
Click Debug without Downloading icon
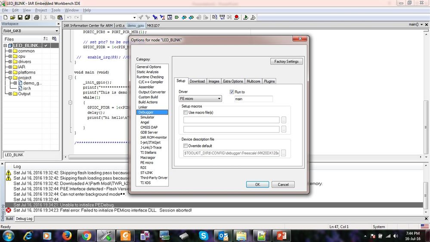point(253,17)
